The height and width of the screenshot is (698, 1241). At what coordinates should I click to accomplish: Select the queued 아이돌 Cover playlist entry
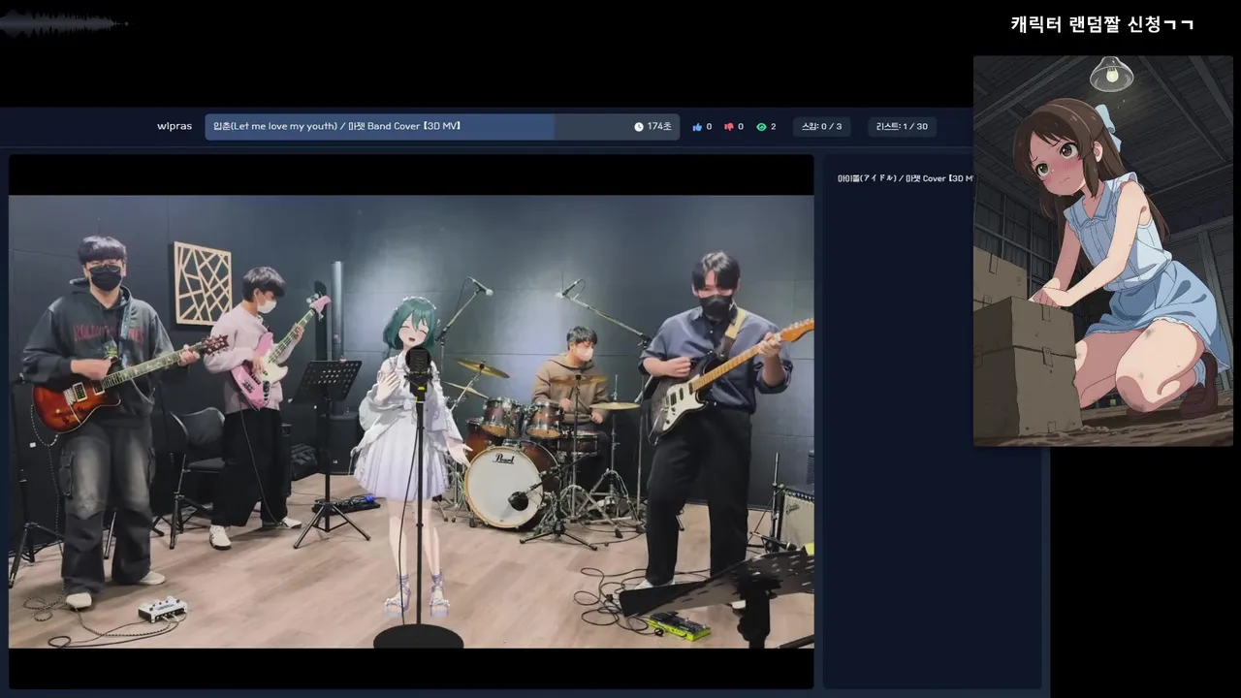click(905, 178)
